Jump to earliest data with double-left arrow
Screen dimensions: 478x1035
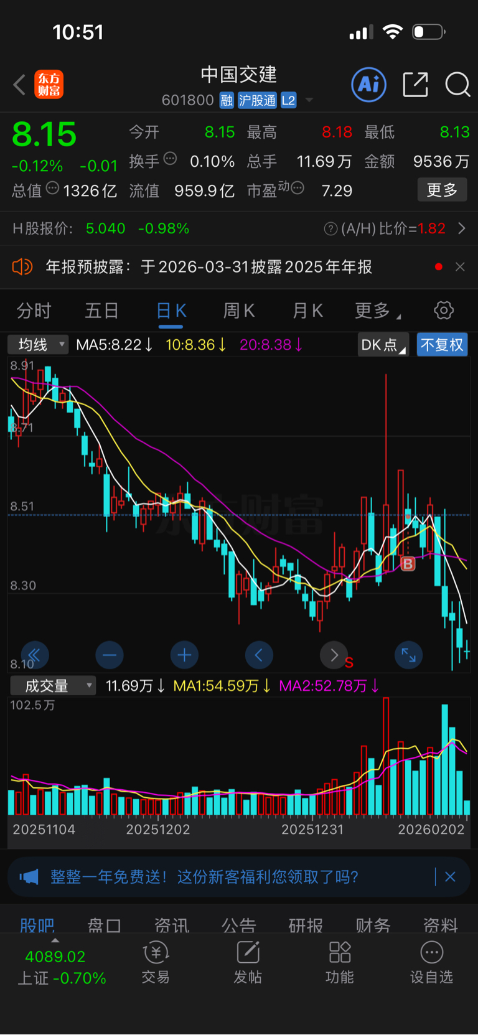point(35,655)
